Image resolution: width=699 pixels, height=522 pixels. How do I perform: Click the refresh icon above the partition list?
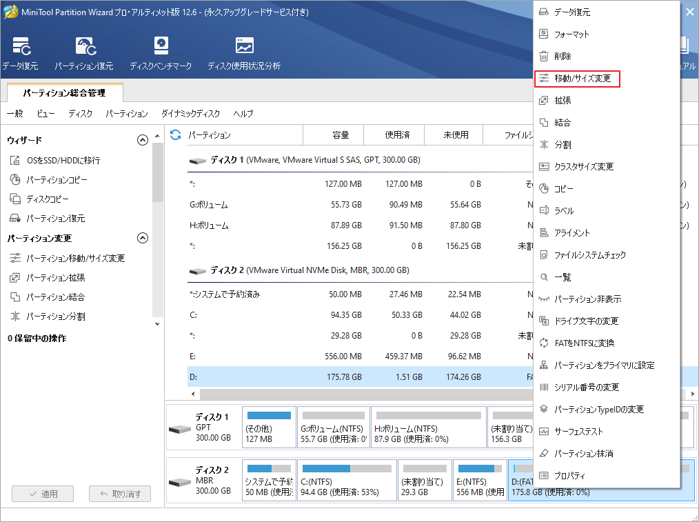pyautogui.click(x=178, y=134)
